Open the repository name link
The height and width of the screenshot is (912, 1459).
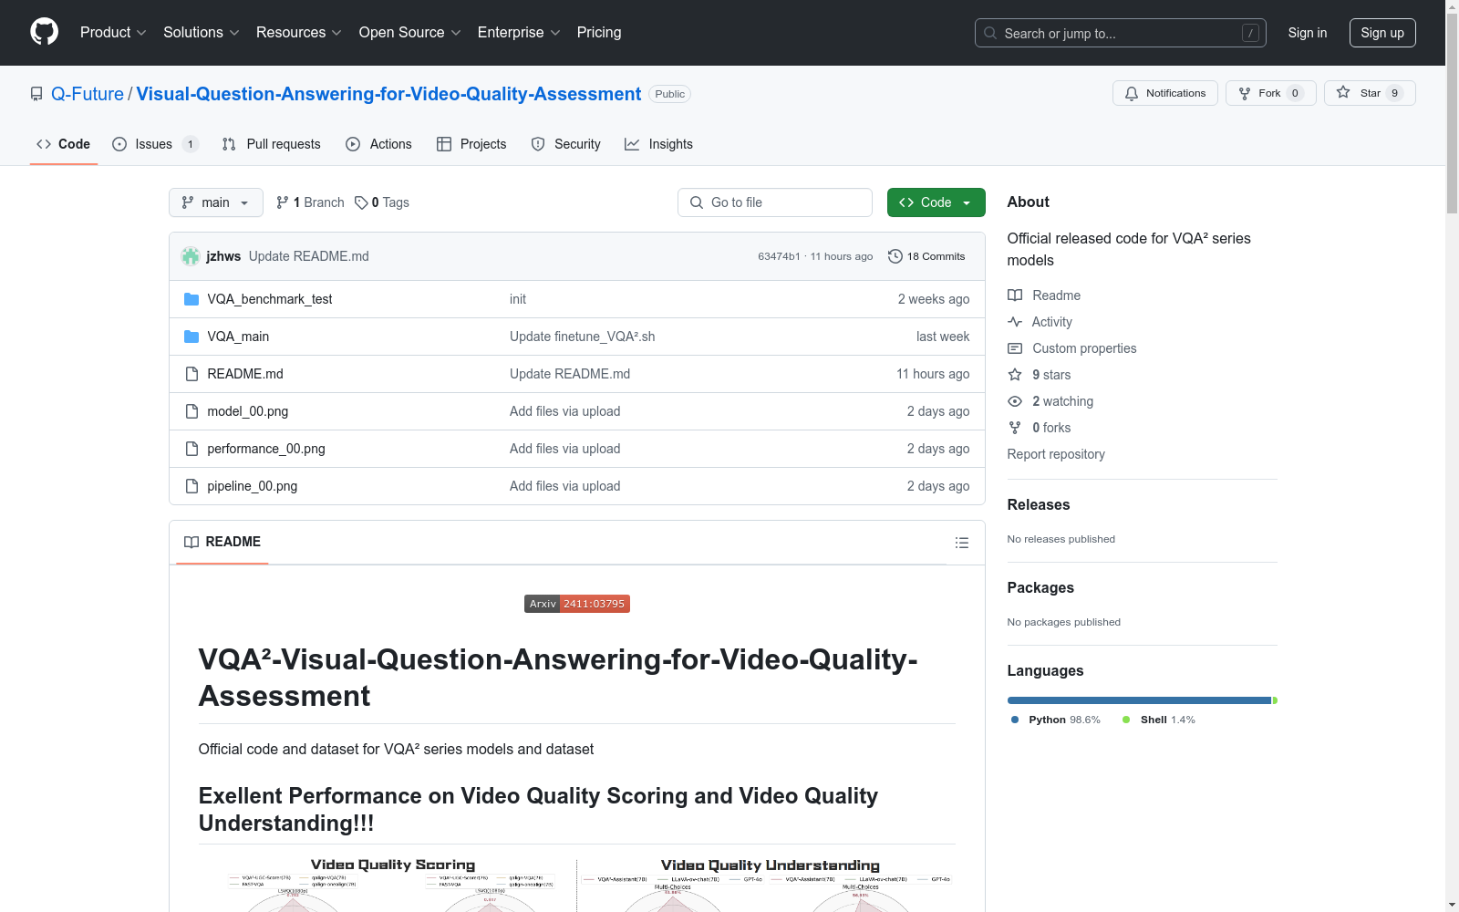pos(388,94)
